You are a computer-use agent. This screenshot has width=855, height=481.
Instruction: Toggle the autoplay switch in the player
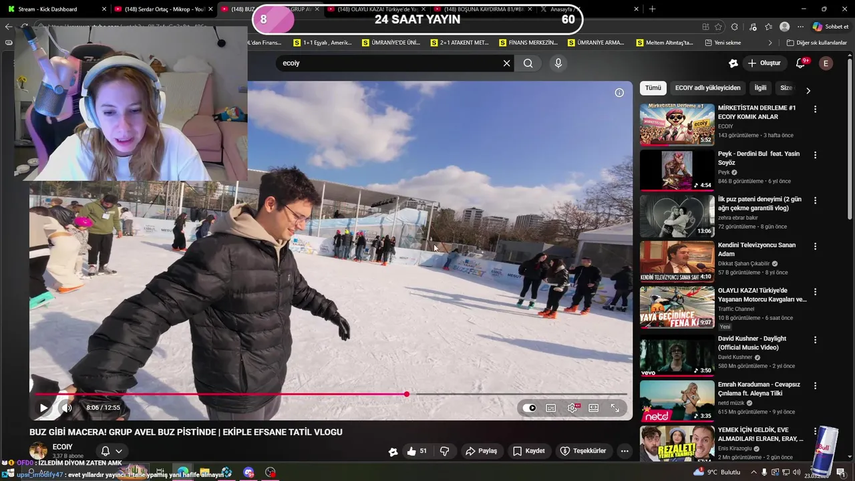click(530, 408)
